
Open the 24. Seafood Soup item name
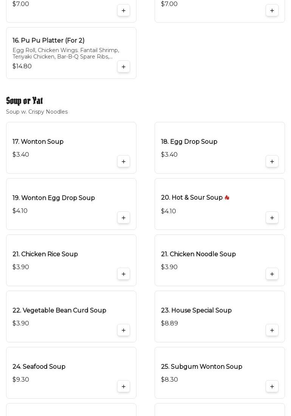(39, 367)
